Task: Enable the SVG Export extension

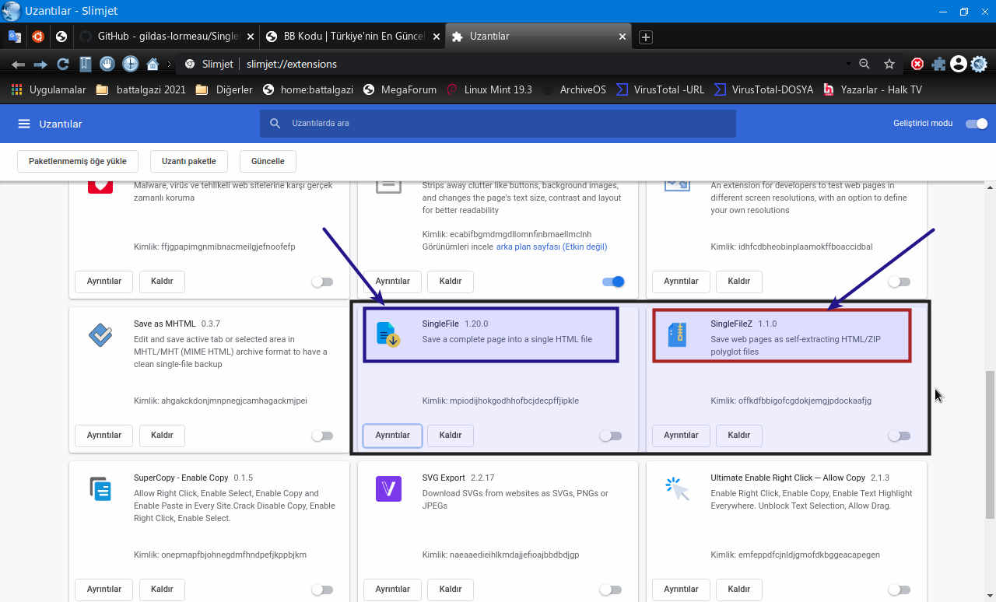Action: tap(611, 590)
